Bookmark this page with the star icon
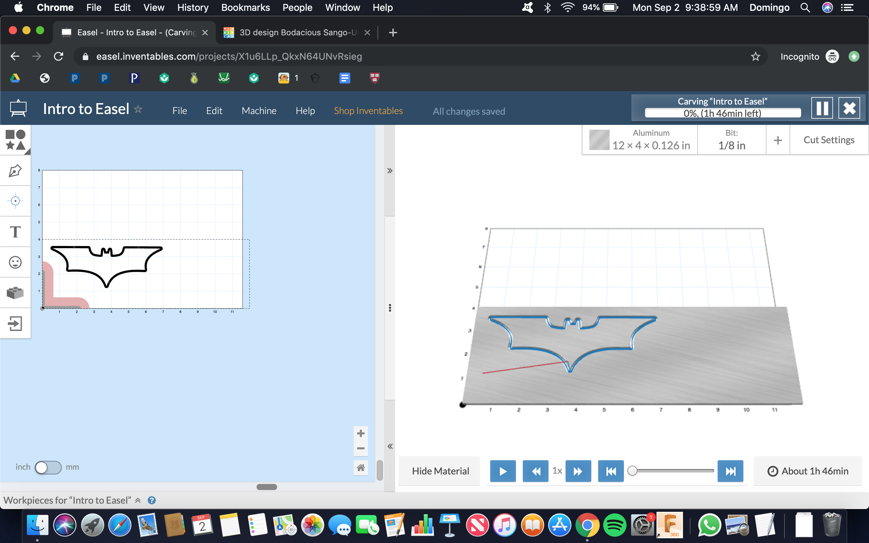Viewport: 869px width, 543px height. click(756, 56)
